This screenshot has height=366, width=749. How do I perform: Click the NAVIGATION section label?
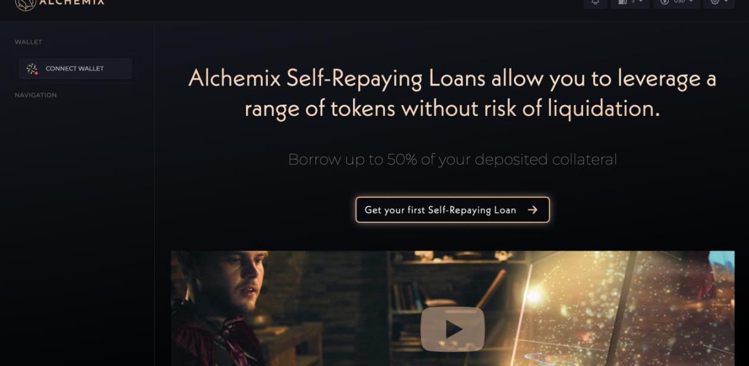(36, 95)
